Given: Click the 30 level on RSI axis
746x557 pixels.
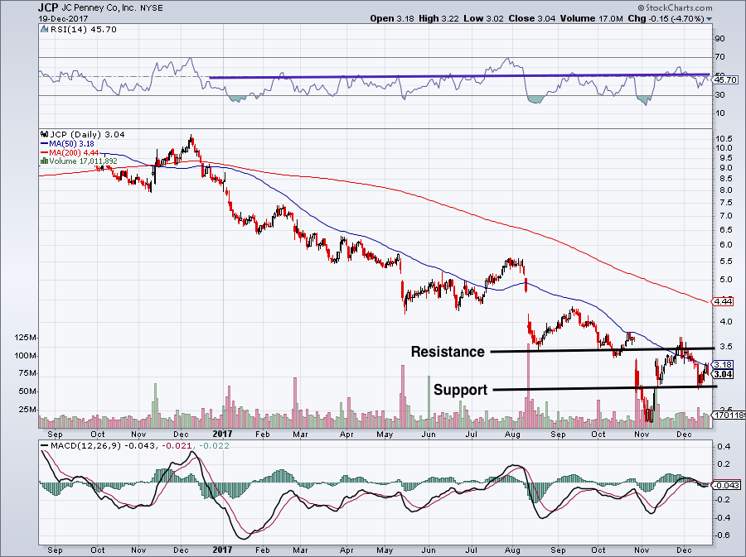Looking at the screenshot, I should coord(719,95).
